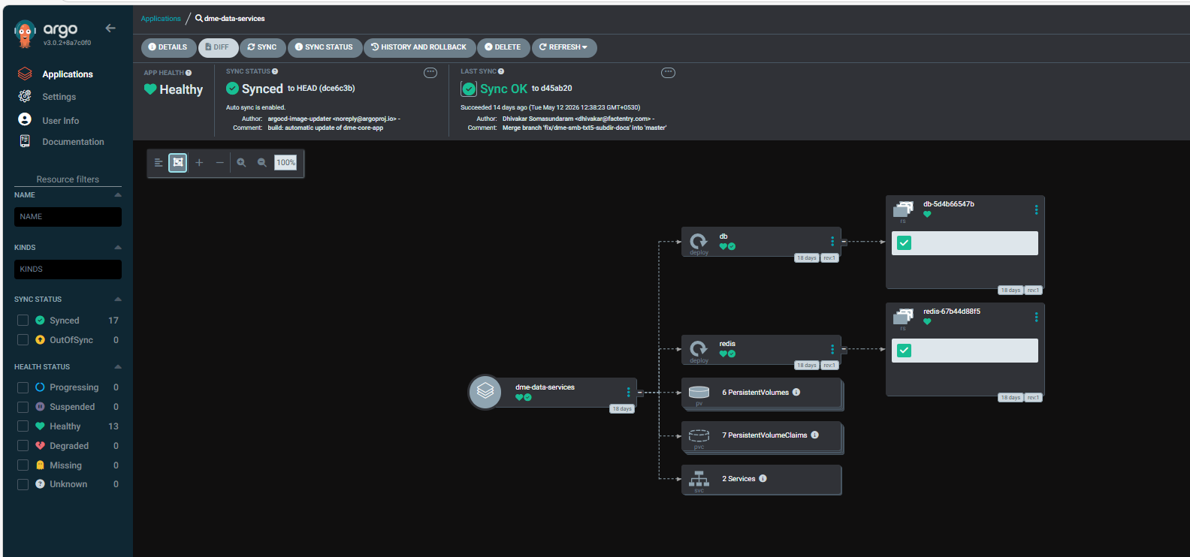Screen dimensions: 1190x557
Task: Click the dme-data-services application node icon
Action: (x=485, y=392)
